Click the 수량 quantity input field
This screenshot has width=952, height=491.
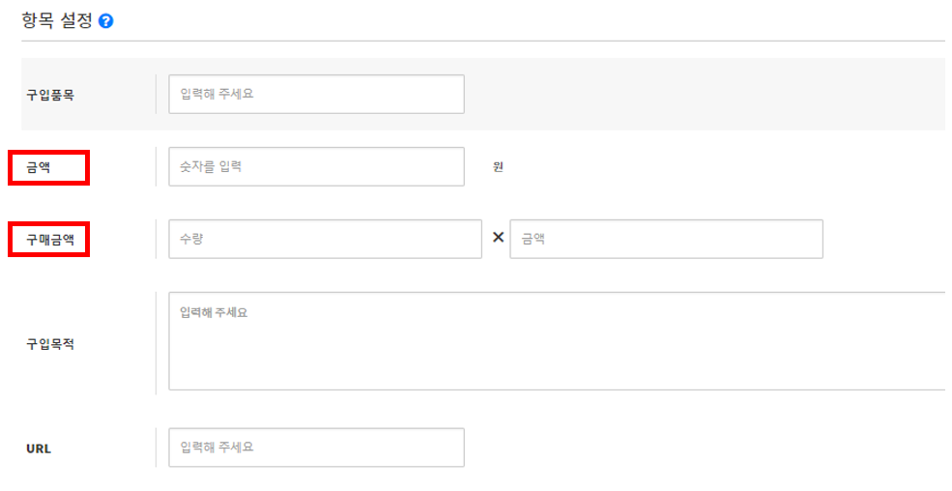[325, 239]
